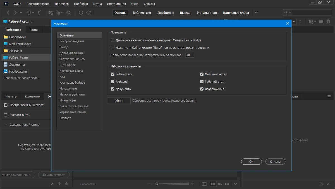Click the Сброс button

tap(119, 101)
